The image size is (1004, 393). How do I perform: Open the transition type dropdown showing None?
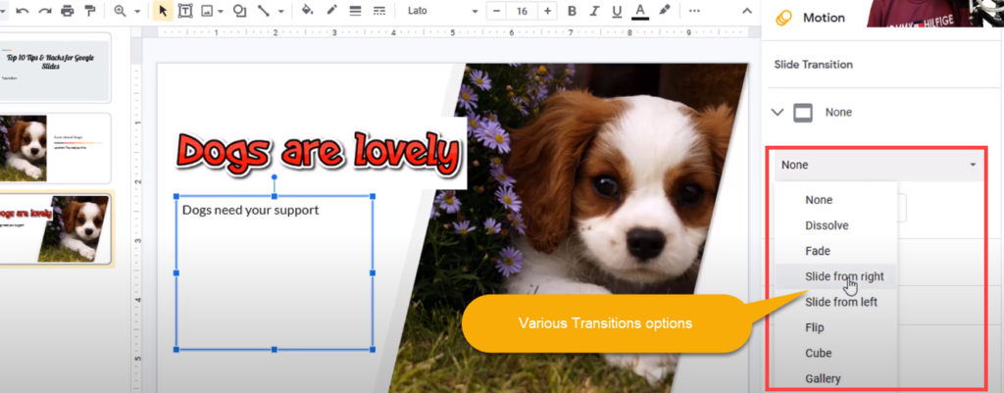[x=878, y=165]
